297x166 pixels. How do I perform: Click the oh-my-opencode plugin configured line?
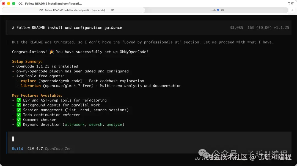point(72,71)
